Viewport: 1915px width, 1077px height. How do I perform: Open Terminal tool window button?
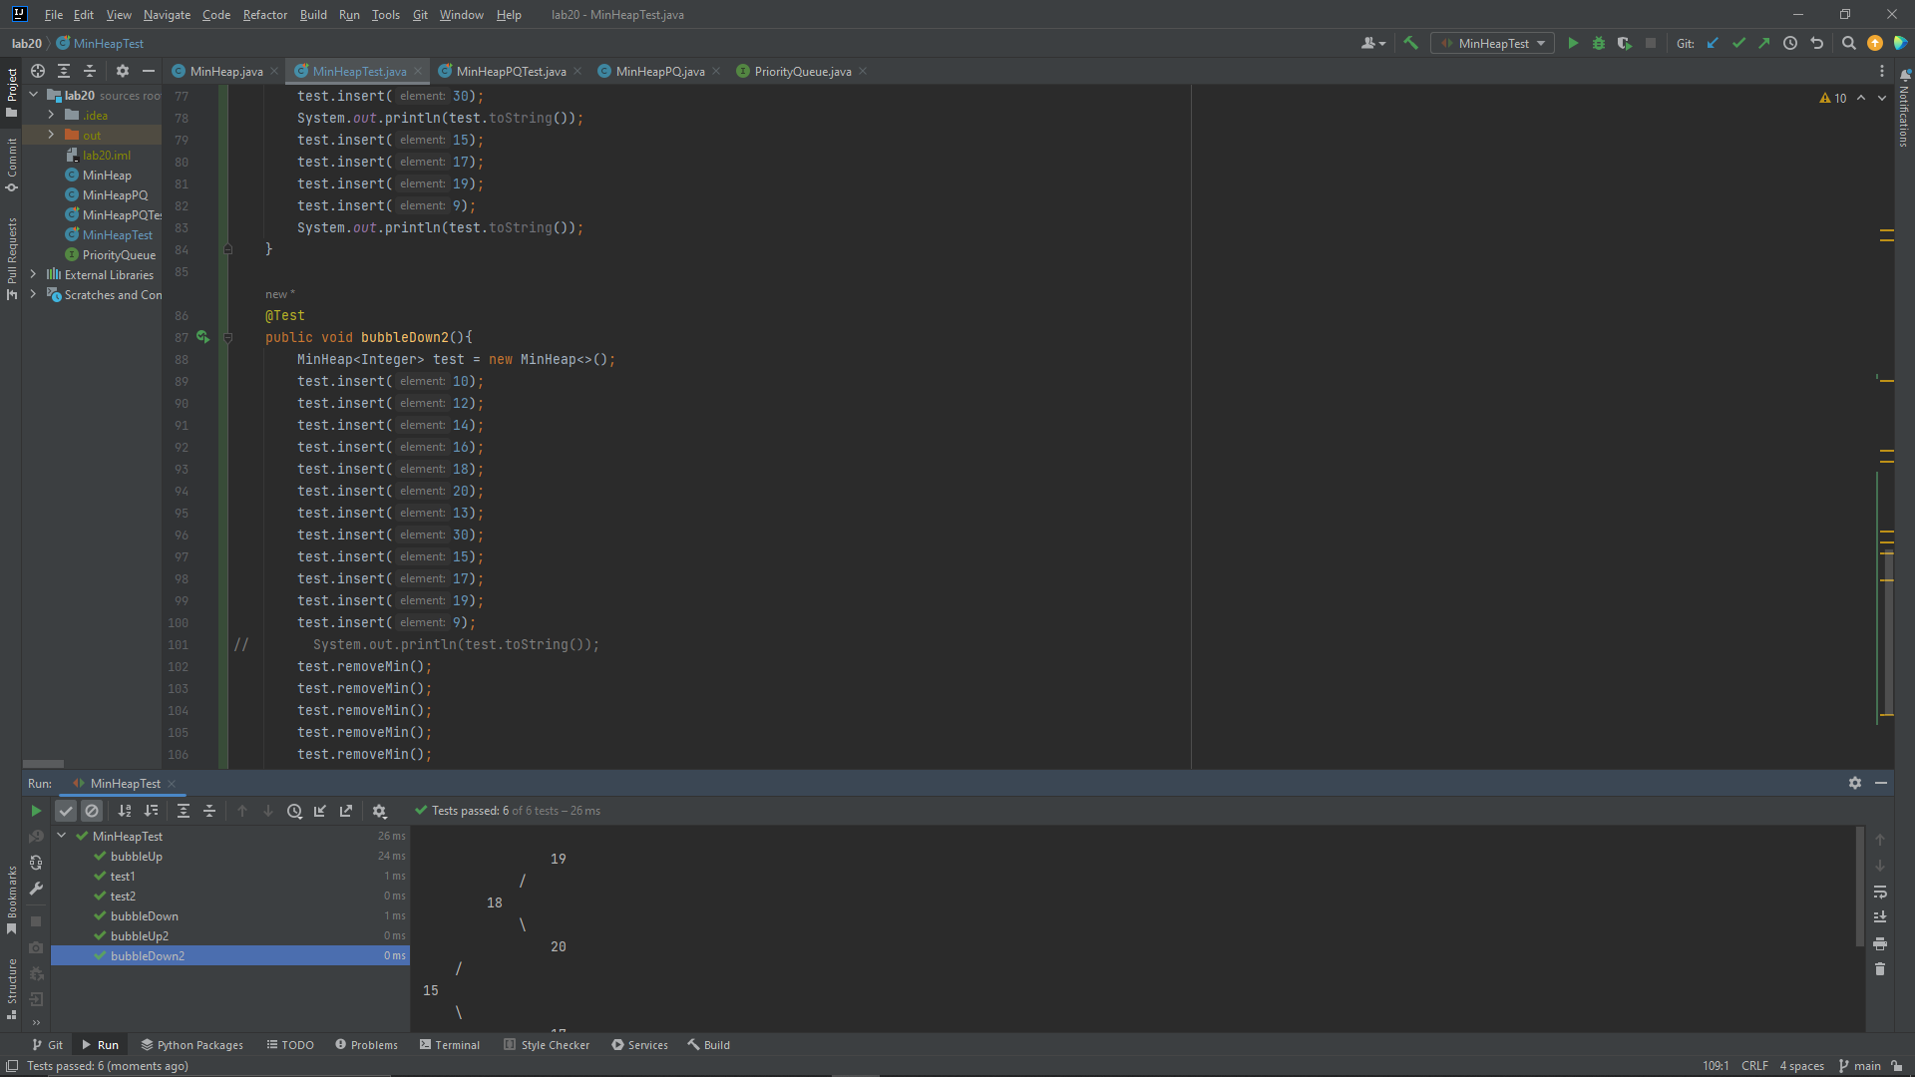449,1044
